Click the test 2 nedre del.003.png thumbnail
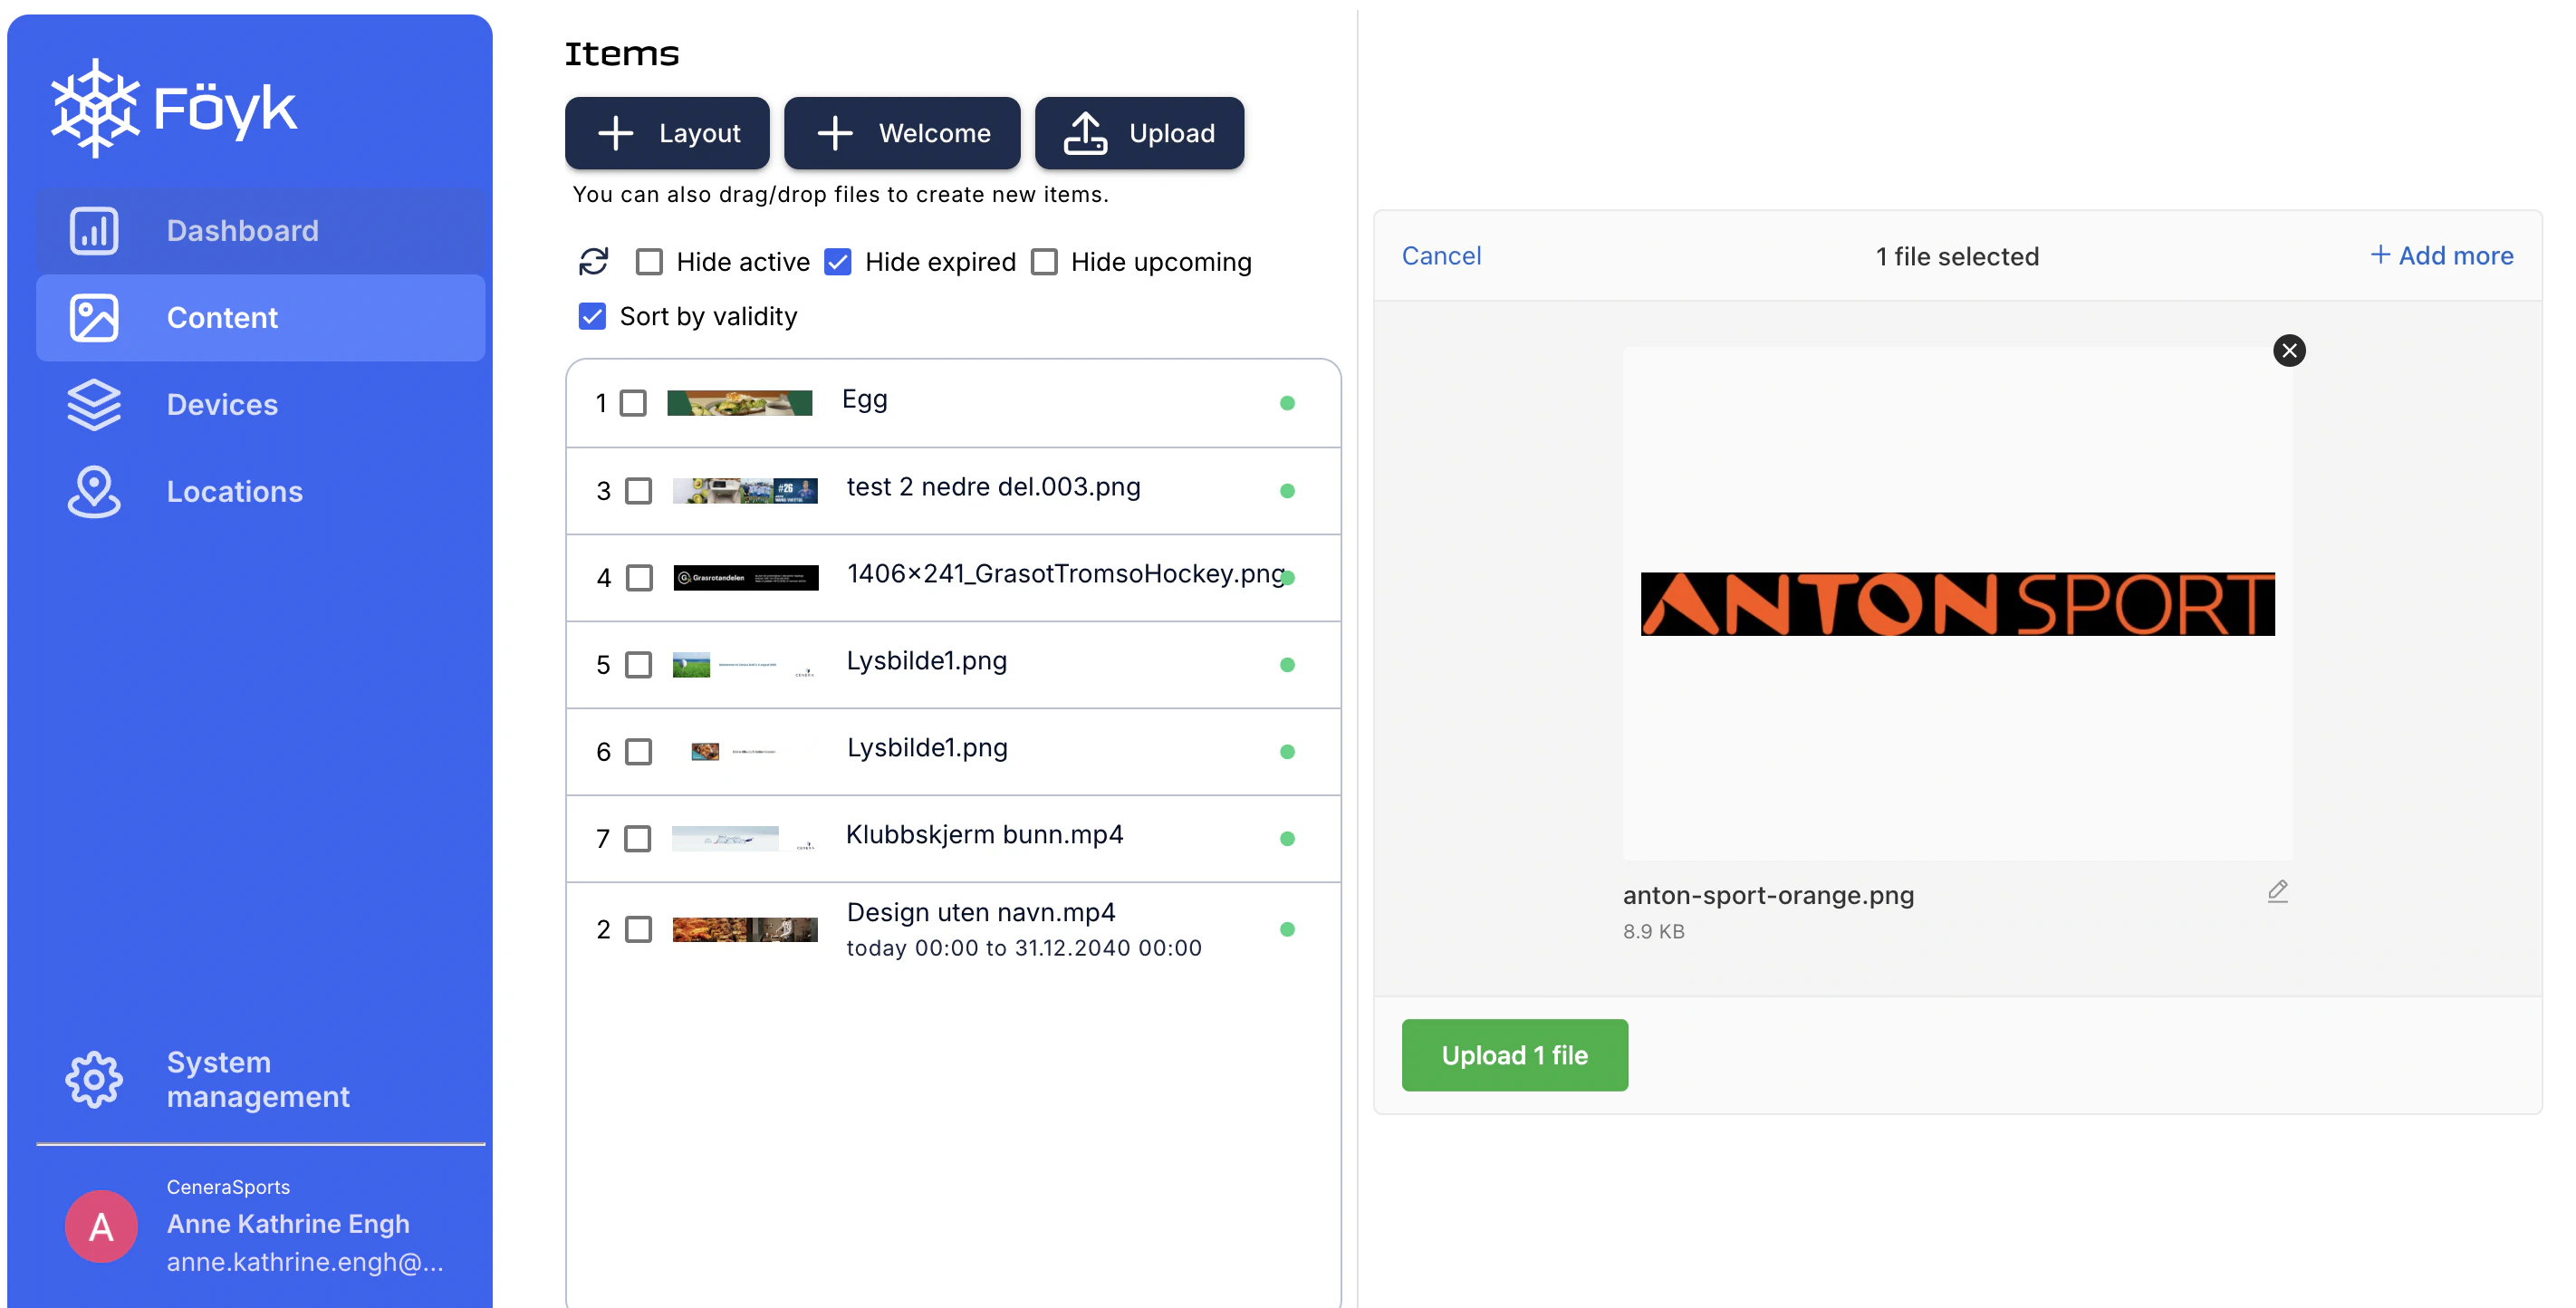The width and height of the screenshot is (2576, 1308). point(745,491)
